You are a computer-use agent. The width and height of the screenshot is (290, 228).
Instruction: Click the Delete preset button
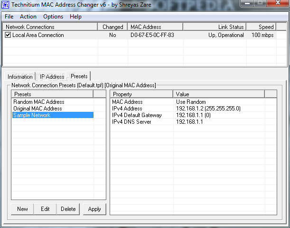[x=68, y=209]
